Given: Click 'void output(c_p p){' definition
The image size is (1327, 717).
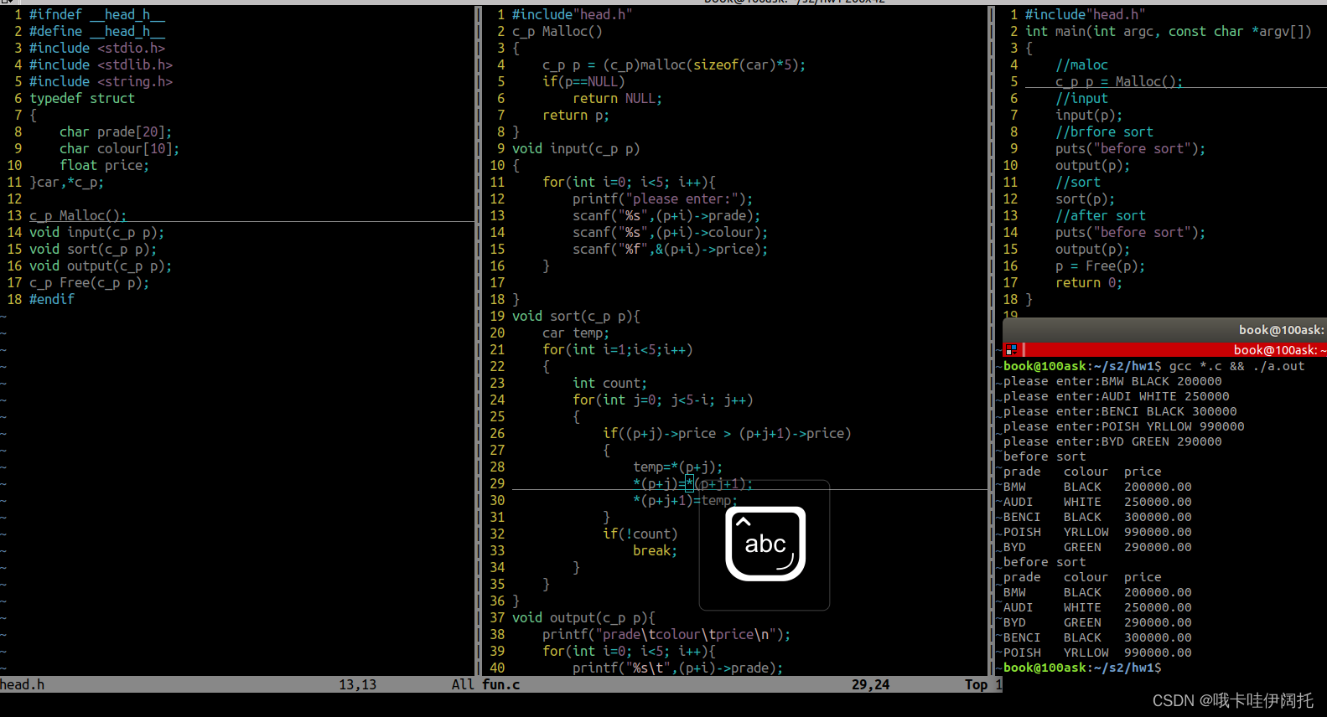Looking at the screenshot, I should pyautogui.click(x=583, y=617).
